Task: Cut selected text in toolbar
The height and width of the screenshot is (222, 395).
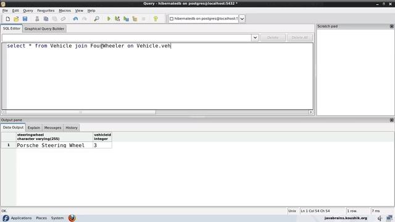Action: point(37,19)
